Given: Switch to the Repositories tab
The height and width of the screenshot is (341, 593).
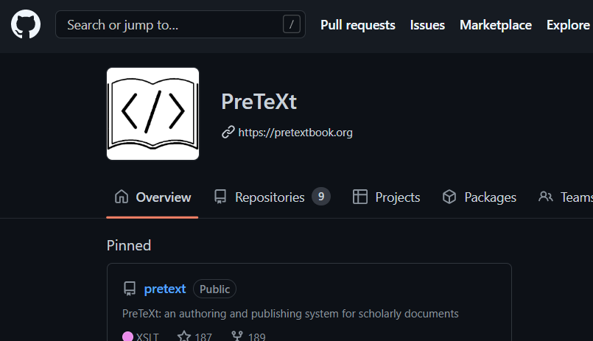Looking at the screenshot, I should [x=272, y=197].
